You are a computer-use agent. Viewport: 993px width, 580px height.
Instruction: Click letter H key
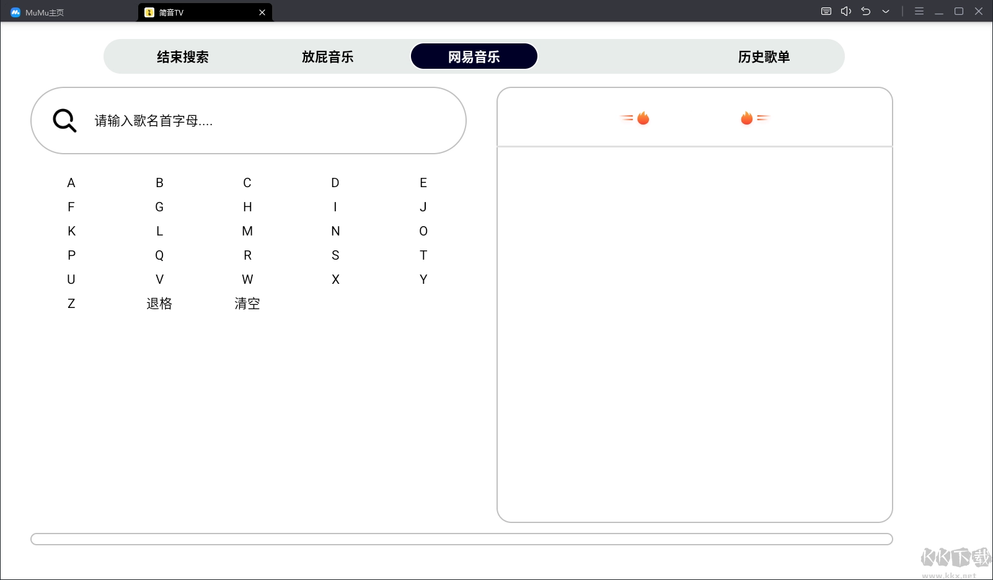[247, 207]
